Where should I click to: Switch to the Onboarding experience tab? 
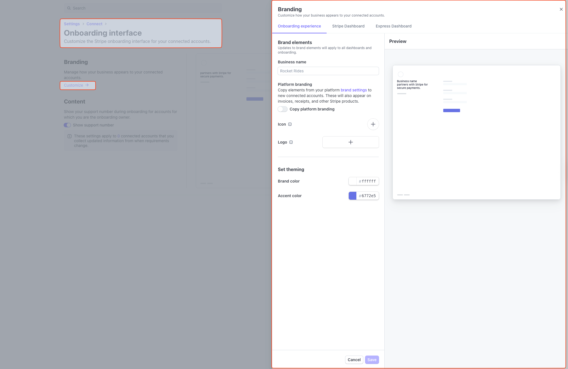[x=299, y=26]
